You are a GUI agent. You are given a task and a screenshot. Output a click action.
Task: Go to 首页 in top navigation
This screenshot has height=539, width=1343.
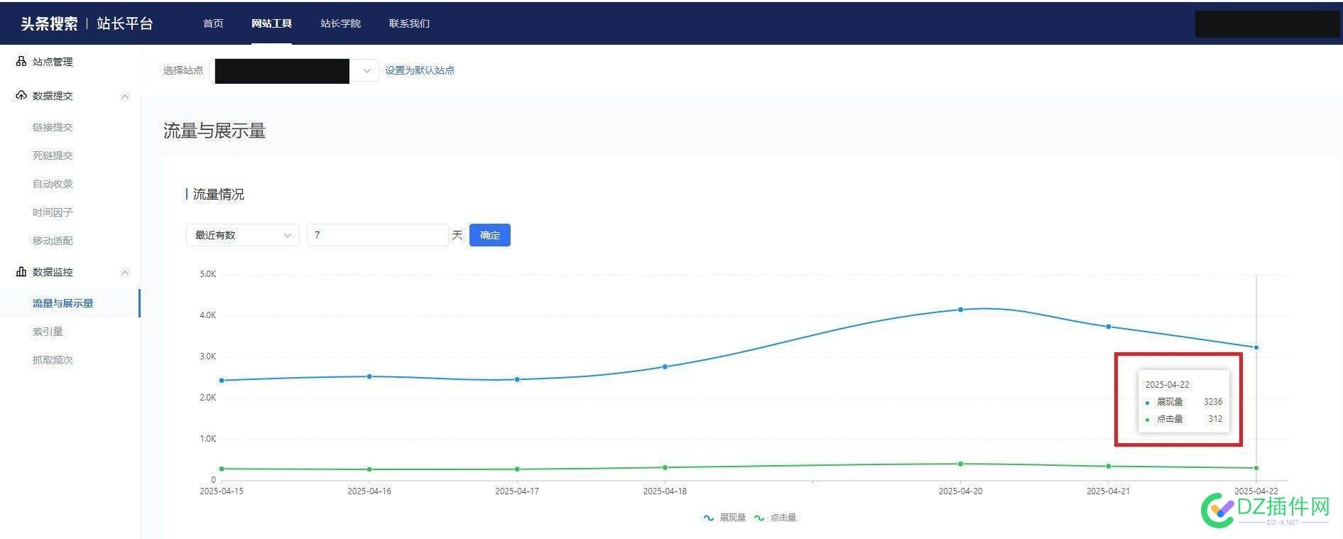click(x=213, y=23)
